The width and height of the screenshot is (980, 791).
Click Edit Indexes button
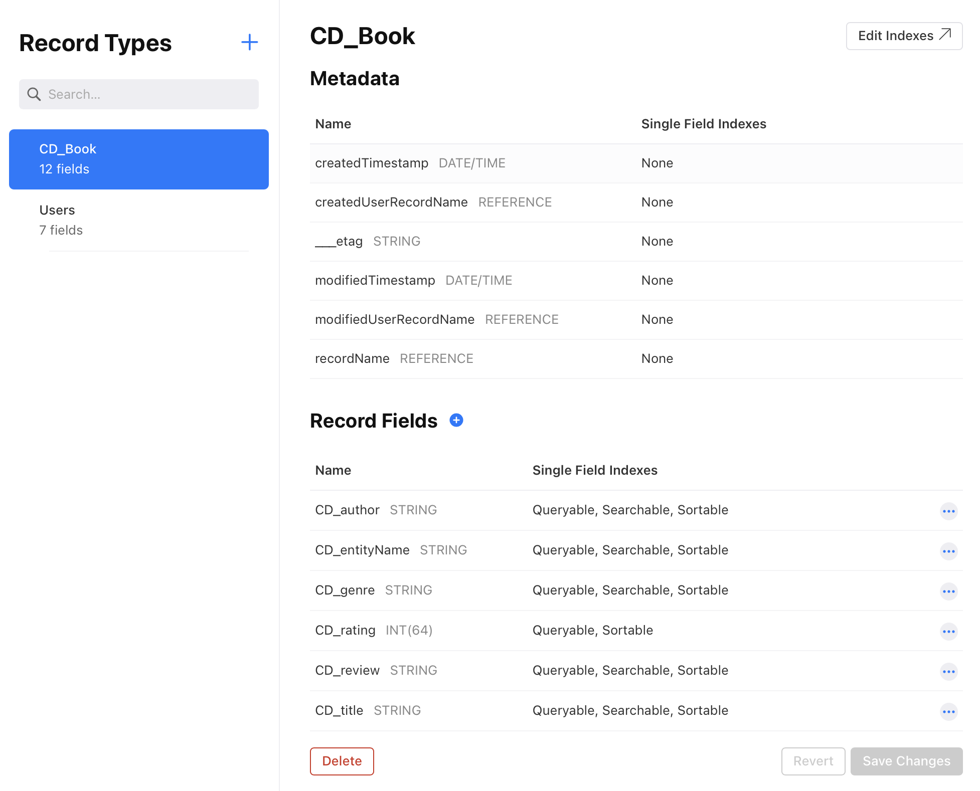904,36
